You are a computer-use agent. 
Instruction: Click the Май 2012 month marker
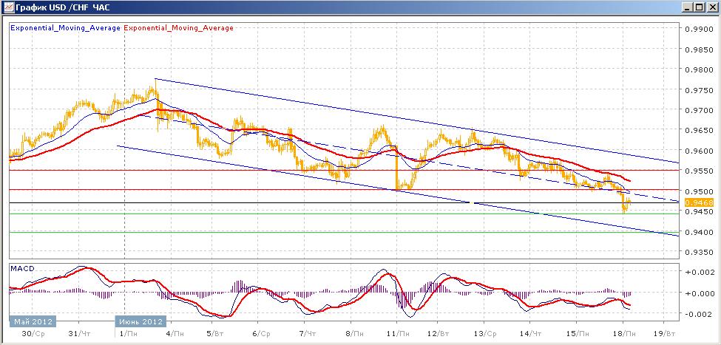click(x=33, y=321)
